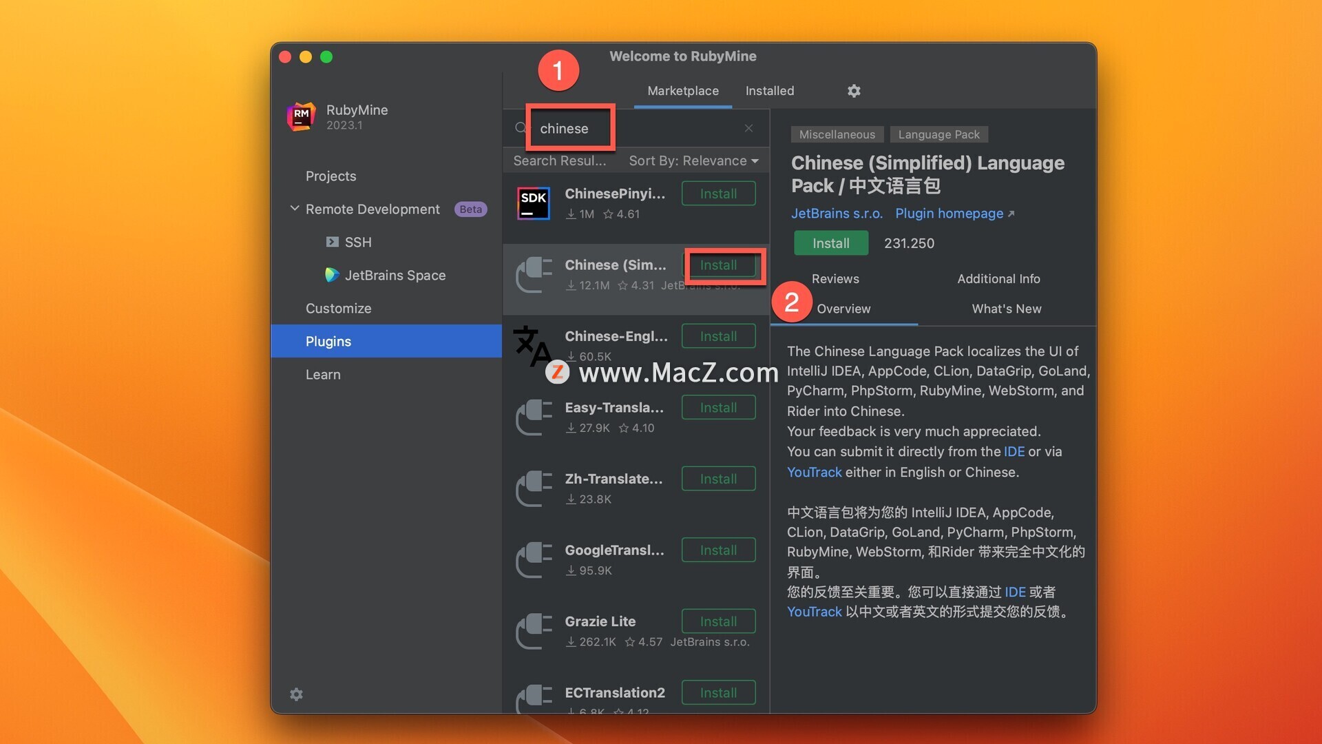The image size is (1322, 744).
Task: Open settings gear at sidebar bottom
Action: point(296,694)
